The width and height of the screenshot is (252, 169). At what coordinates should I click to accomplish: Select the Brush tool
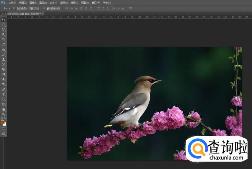(4, 54)
